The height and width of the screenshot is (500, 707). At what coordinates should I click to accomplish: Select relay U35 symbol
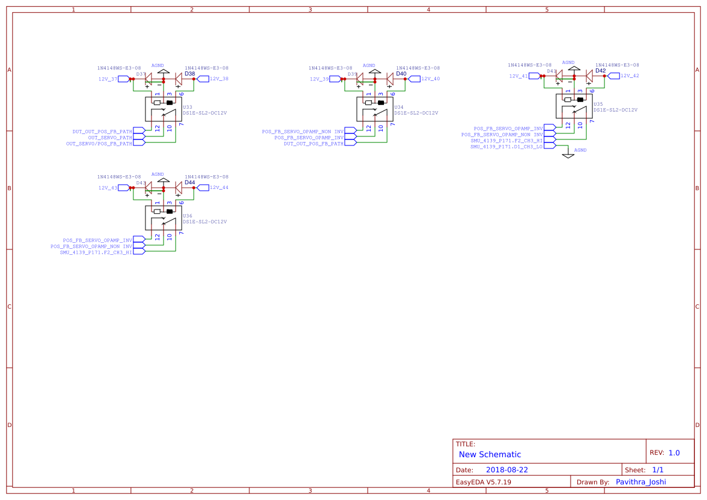[574, 106]
